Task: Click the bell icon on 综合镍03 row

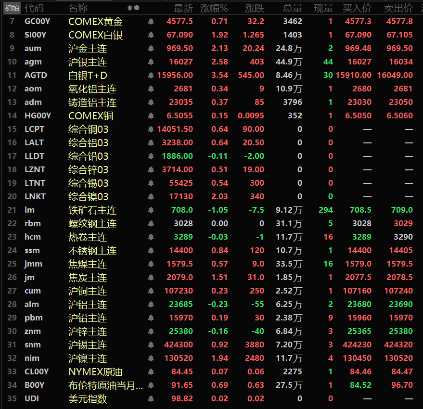Action: tap(151, 197)
